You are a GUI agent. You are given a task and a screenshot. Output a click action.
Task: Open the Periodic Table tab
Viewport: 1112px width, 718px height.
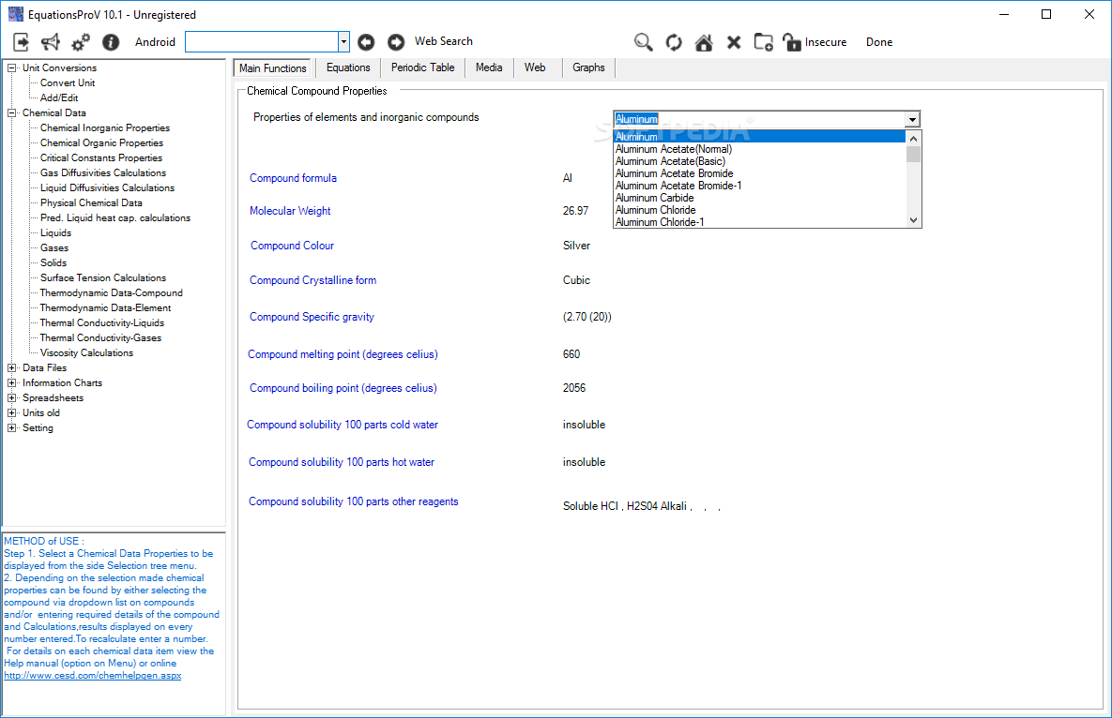point(422,67)
